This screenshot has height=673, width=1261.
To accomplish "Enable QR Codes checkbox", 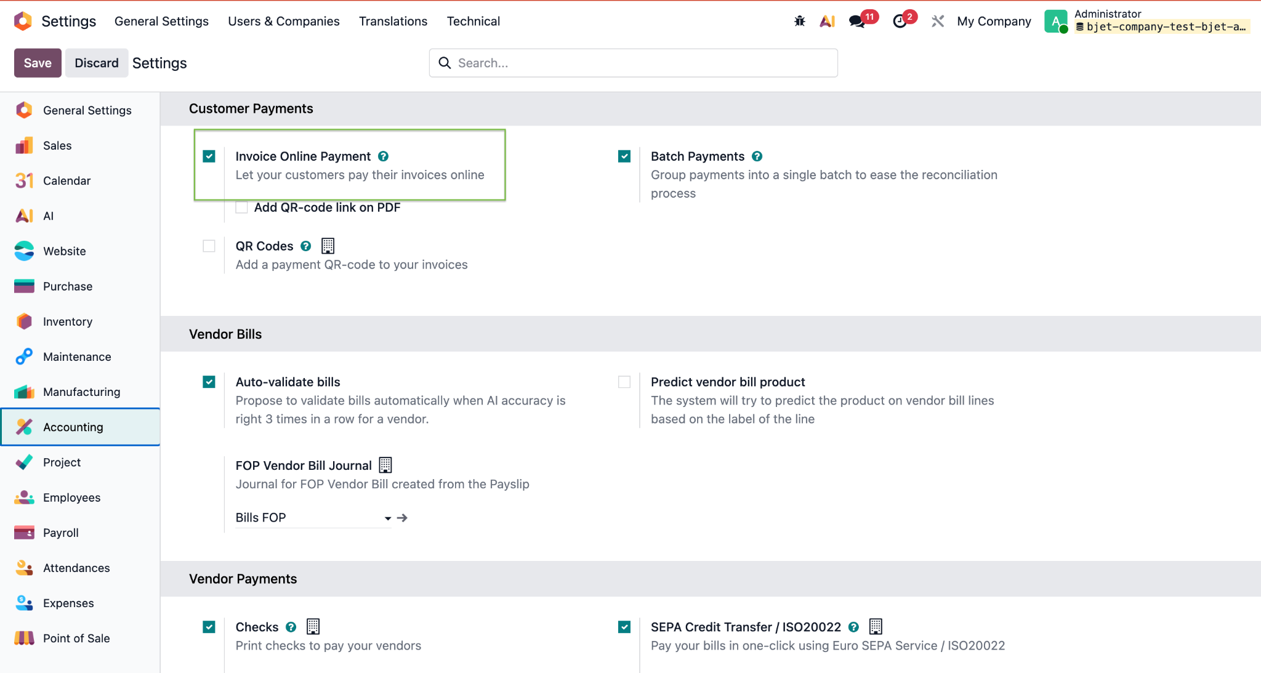I will click(209, 246).
